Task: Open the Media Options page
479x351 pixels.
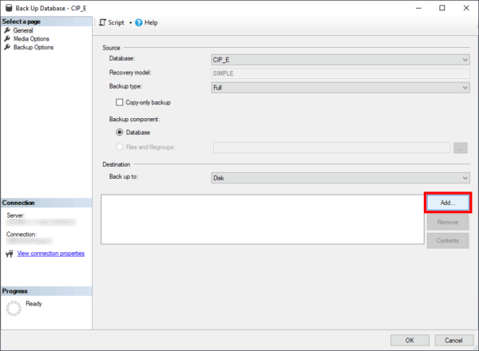Action: [x=31, y=39]
